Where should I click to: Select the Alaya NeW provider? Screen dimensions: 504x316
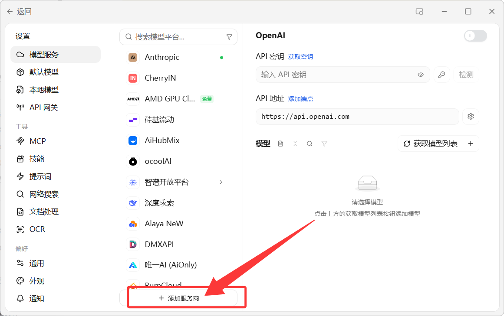tap(178, 224)
